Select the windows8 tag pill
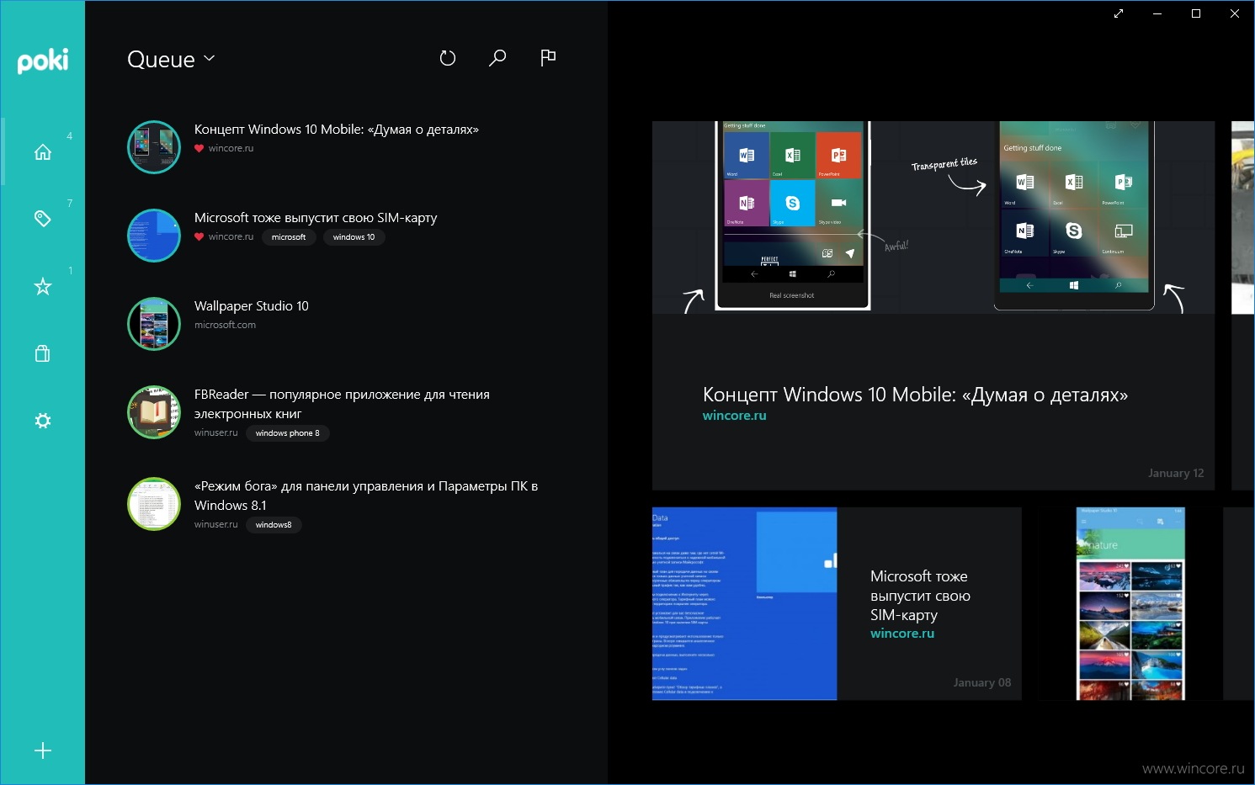 (274, 525)
